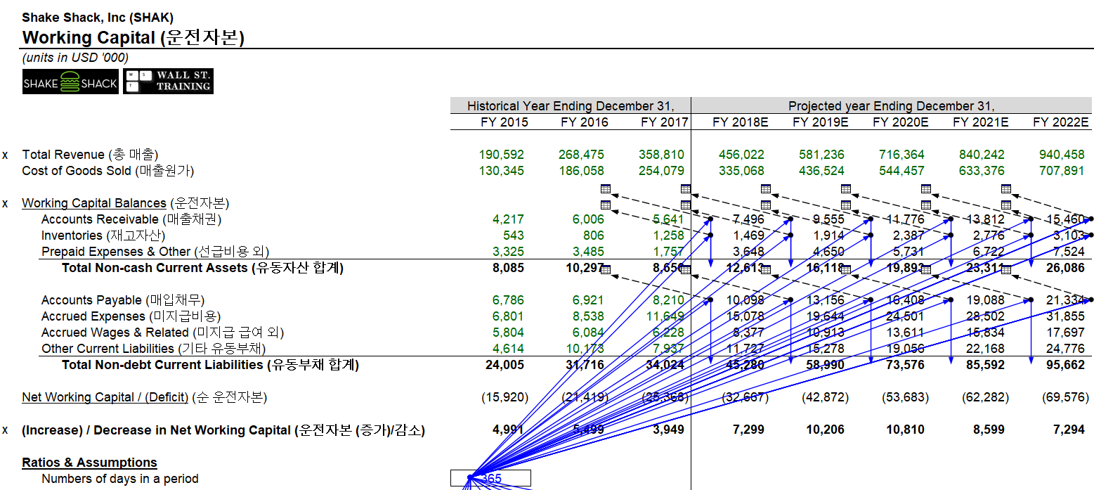Viewport: 1094px width, 490px height.
Task: Select FY 2019E working capital change 10,206
Action: [825, 430]
